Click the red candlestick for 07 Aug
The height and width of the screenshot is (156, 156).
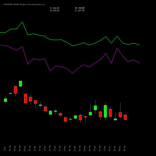pyautogui.click(x=26, y=99)
